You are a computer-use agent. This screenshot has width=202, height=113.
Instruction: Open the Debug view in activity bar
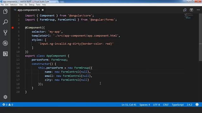(5, 43)
